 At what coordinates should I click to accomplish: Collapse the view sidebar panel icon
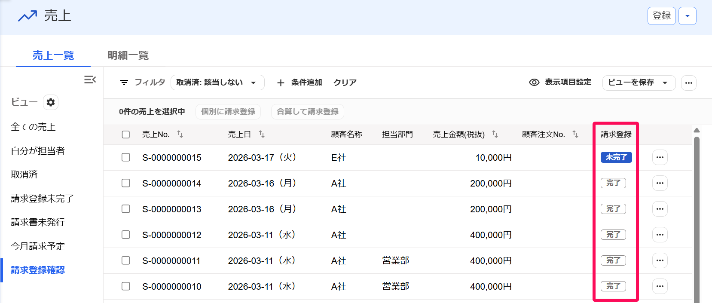pyautogui.click(x=90, y=80)
